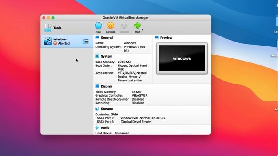Click the Controller: SATA text
The height and width of the screenshot is (156, 278).
click(106, 114)
